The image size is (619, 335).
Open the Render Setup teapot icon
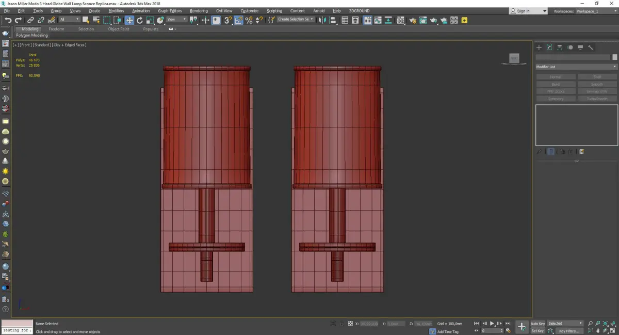pos(412,20)
